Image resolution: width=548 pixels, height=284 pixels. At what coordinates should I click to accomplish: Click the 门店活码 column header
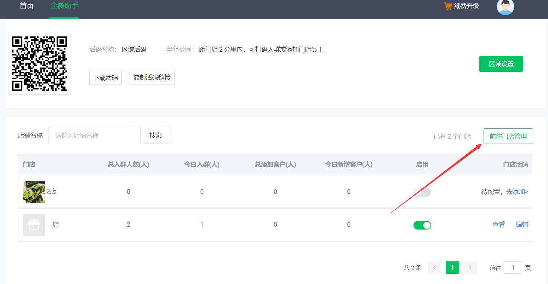(515, 164)
